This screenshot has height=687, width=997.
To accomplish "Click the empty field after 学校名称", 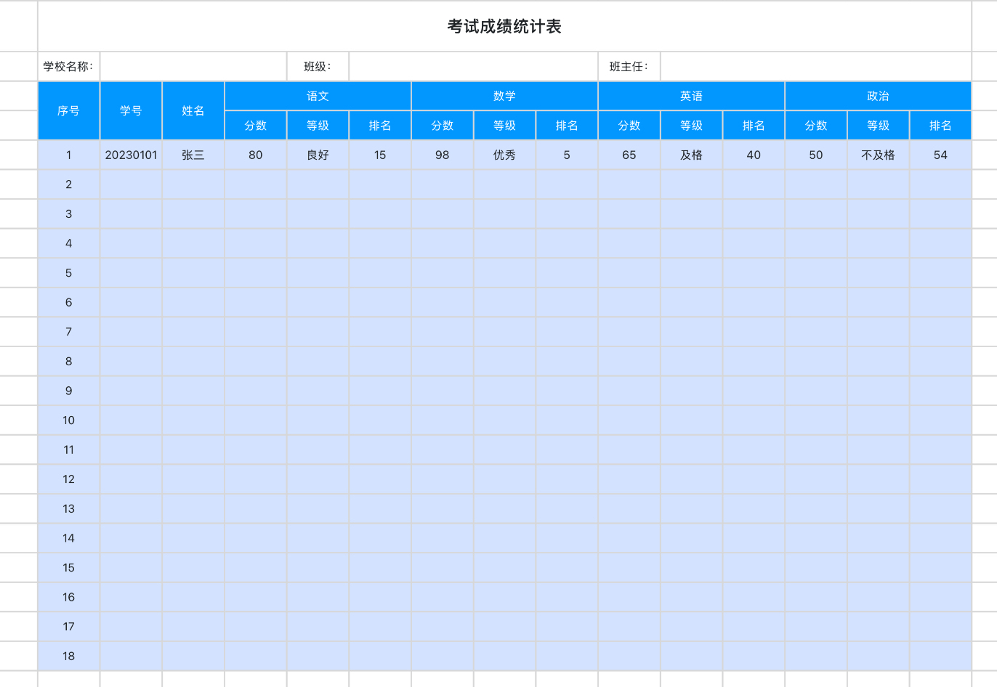I will click(x=193, y=66).
